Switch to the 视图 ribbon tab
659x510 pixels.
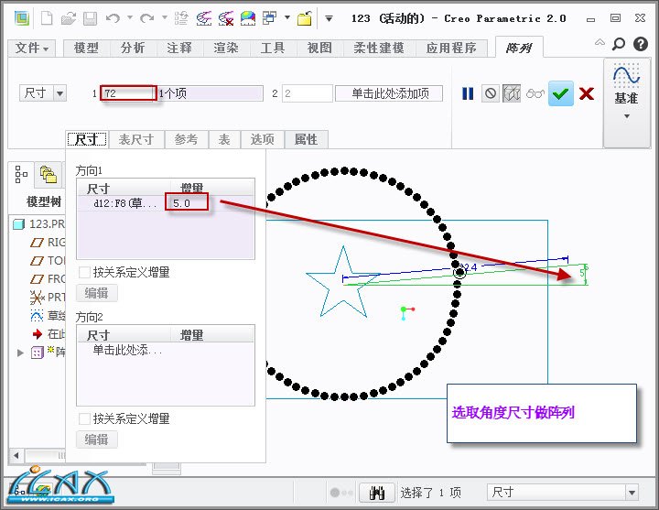(319, 48)
